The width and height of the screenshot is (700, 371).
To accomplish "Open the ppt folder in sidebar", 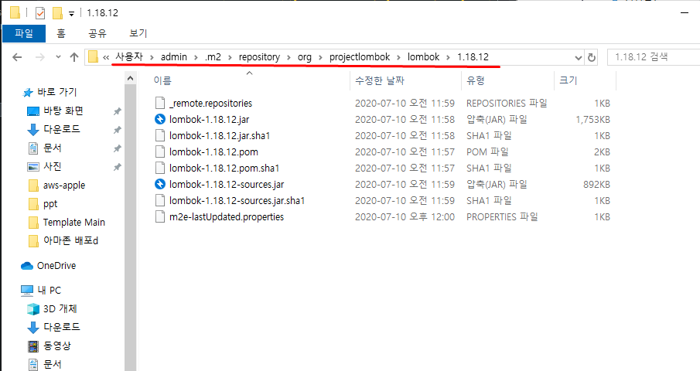I will 50,204.
